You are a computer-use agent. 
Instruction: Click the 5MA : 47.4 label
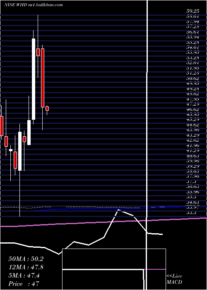tap(24, 275)
